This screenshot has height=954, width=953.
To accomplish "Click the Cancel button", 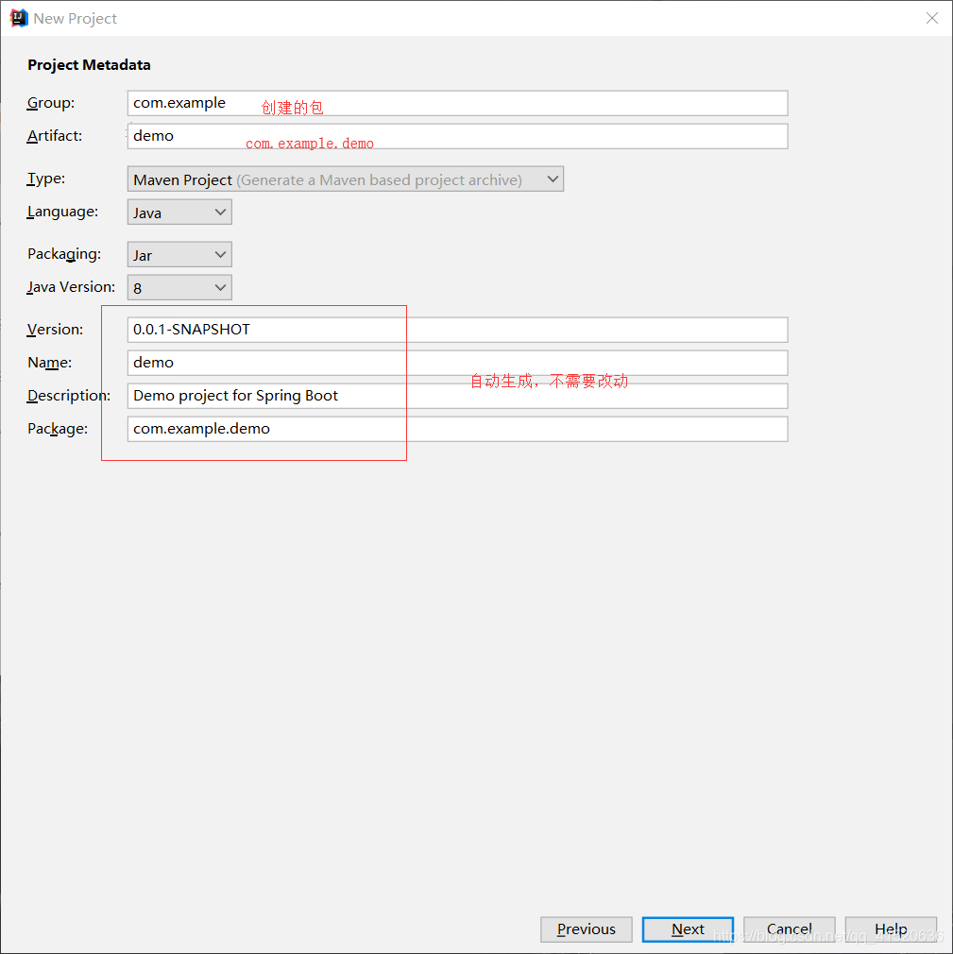I will click(789, 929).
